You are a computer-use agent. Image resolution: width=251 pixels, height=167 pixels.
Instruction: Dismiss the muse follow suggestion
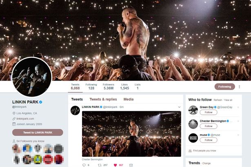tap(238, 135)
